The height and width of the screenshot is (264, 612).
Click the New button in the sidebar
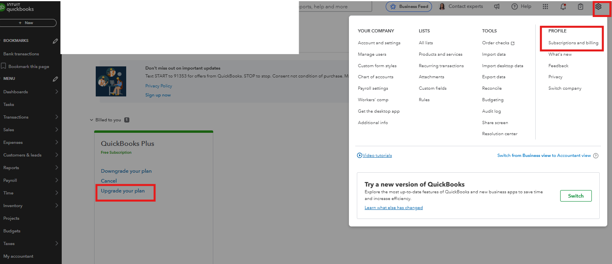coord(26,23)
